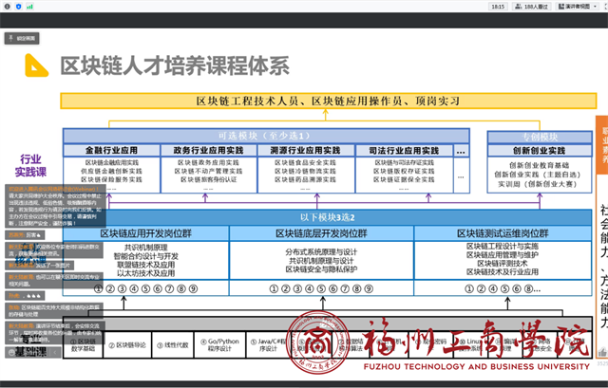
Task: Click the blue security shield icon
Action: 19,7
